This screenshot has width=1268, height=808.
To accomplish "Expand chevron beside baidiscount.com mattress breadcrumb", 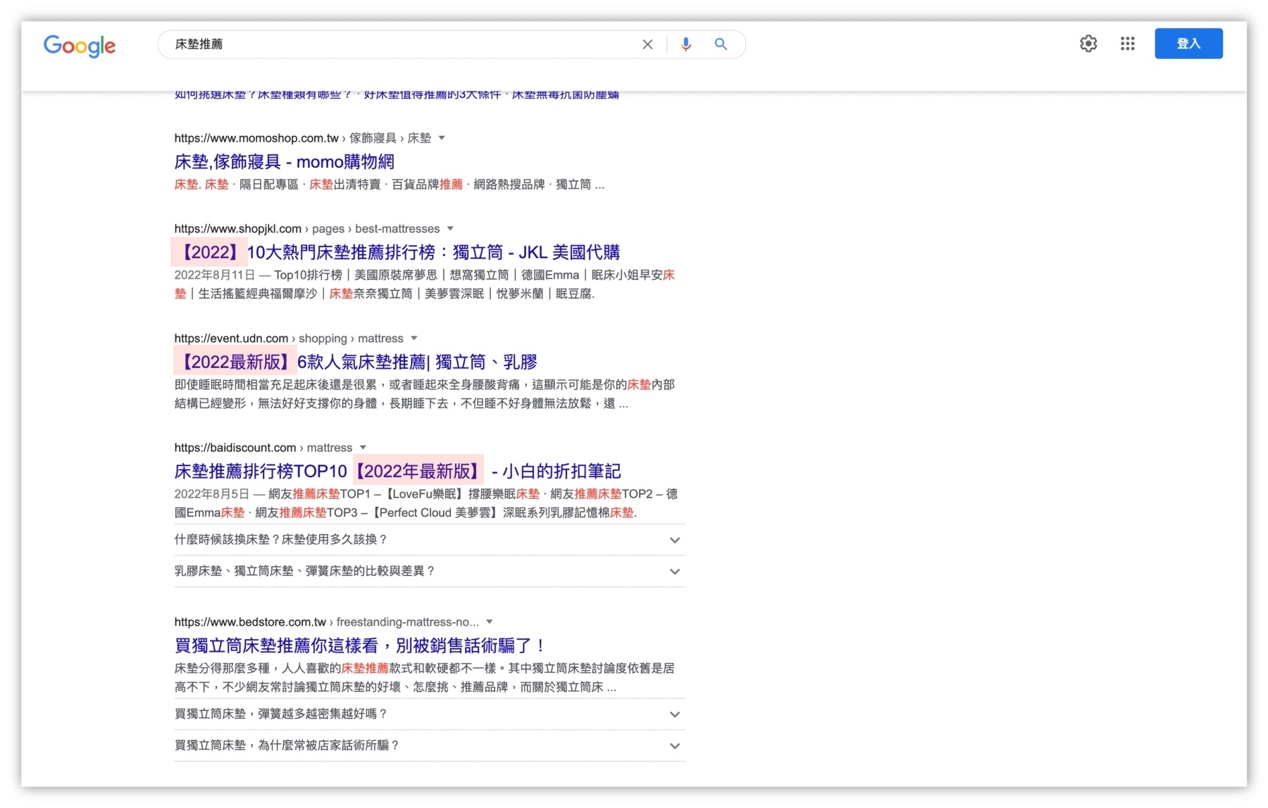I will click(x=363, y=447).
